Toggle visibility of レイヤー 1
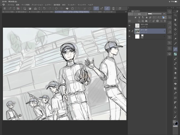 coord(129,31)
